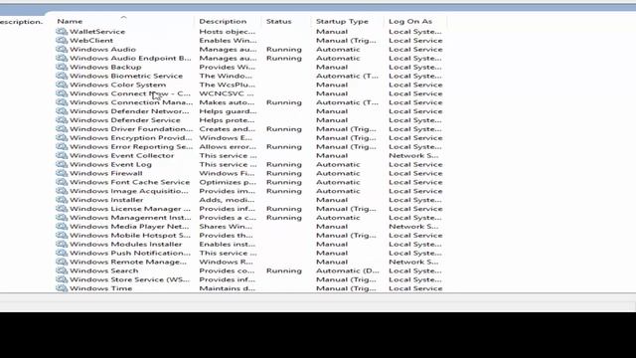Click the icon next to Windows Event Log

point(62,164)
